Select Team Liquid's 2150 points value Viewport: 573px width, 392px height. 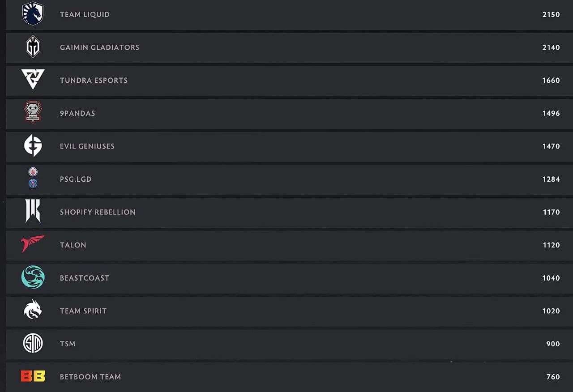[551, 14]
